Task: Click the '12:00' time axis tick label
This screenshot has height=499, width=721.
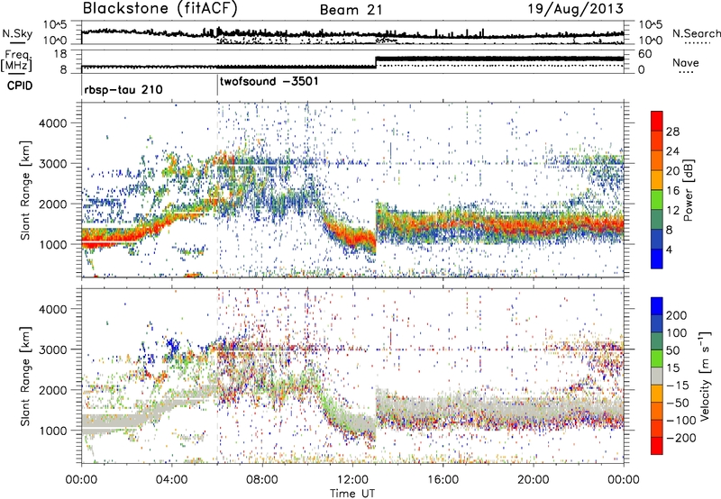Action: click(x=352, y=480)
